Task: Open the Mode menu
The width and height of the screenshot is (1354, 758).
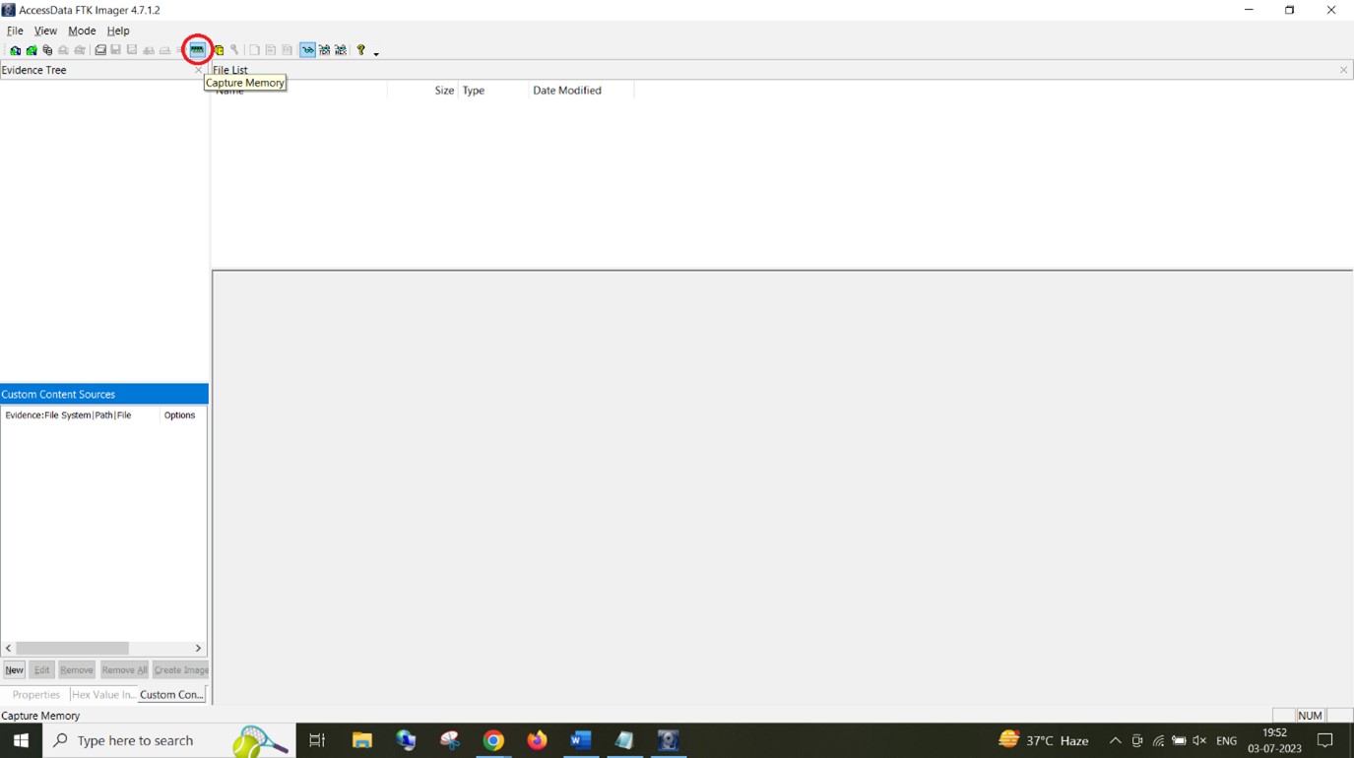Action: click(82, 31)
